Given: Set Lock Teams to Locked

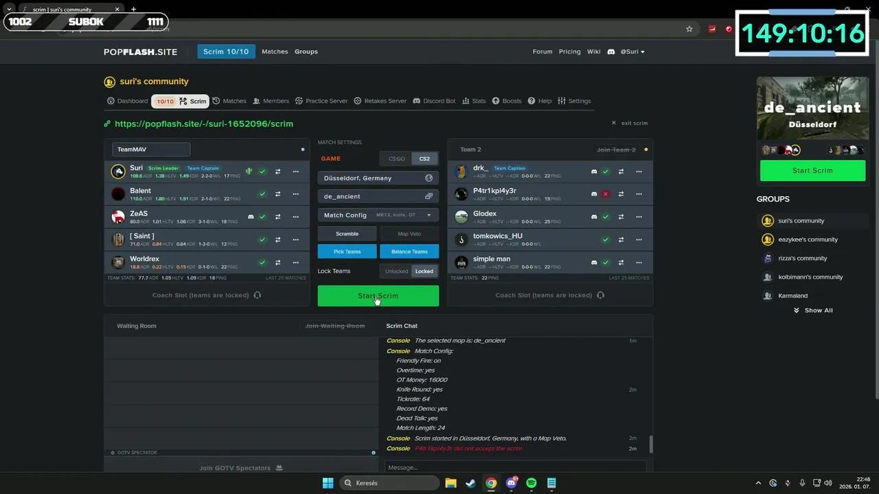Looking at the screenshot, I should point(424,271).
